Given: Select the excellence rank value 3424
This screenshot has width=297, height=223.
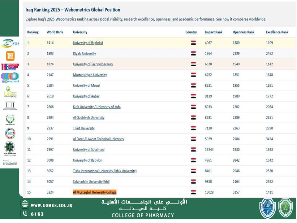Looking at the screenshot, I should pyautogui.click(x=269, y=139).
